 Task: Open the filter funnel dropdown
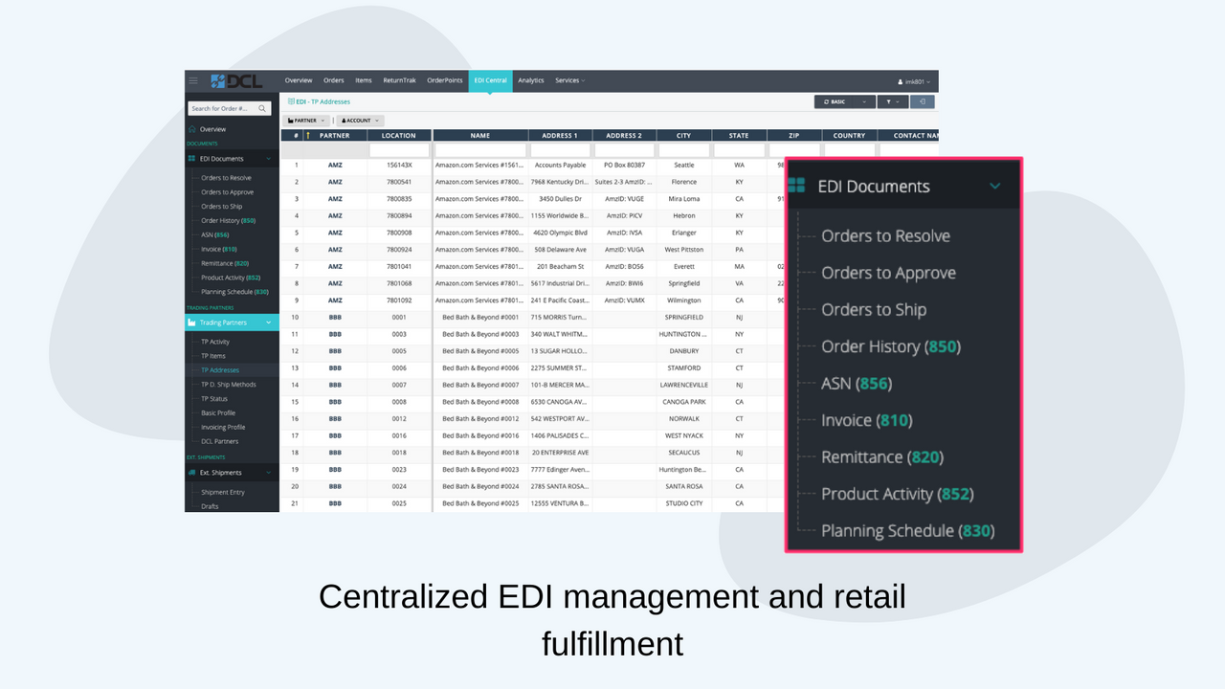click(x=892, y=101)
